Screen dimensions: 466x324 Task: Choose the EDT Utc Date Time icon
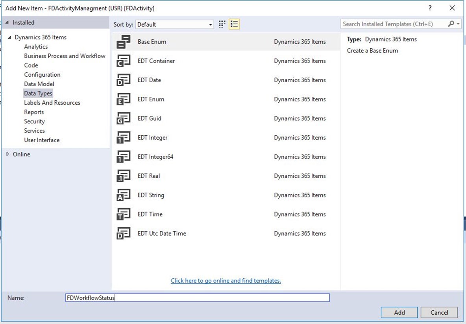pyautogui.click(x=123, y=234)
